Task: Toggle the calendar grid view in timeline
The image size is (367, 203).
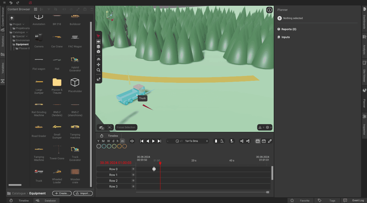Action: [x=258, y=141]
